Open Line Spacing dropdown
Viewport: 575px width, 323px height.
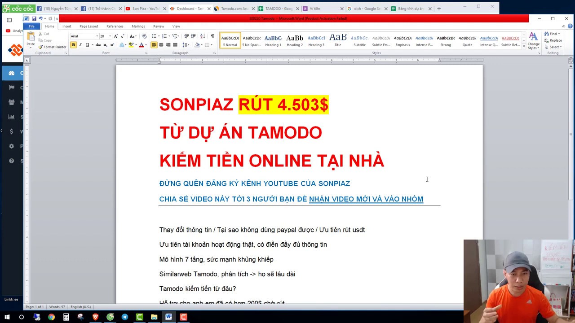click(186, 45)
